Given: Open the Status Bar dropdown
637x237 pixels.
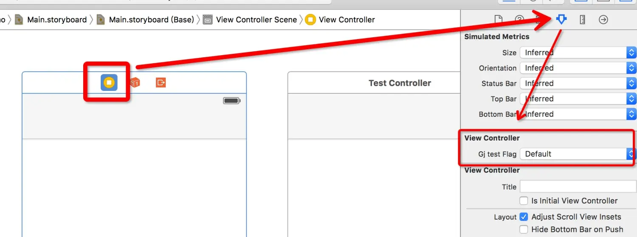Looking at the screenshot, I should (x=578, y=83).
